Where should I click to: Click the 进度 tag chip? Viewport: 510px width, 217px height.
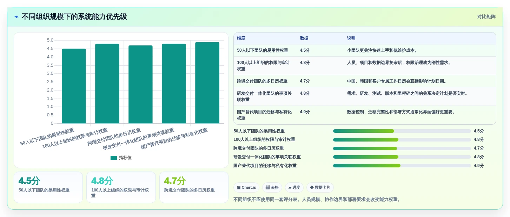coord(294,188)
